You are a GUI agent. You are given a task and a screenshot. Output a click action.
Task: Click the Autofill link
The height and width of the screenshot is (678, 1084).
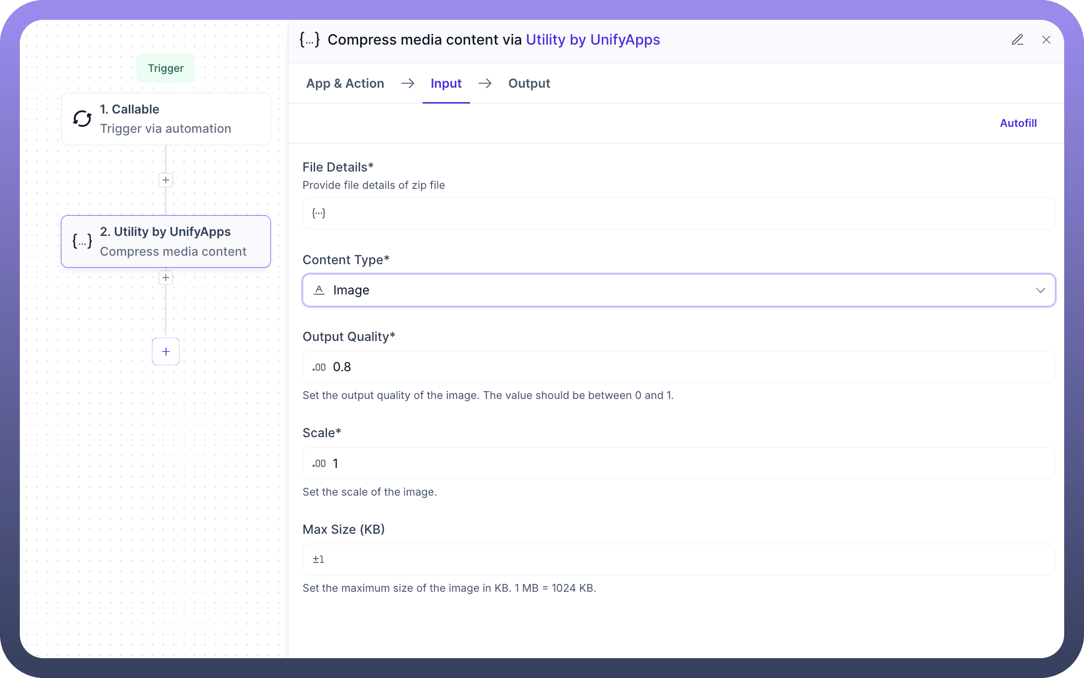1018,123
